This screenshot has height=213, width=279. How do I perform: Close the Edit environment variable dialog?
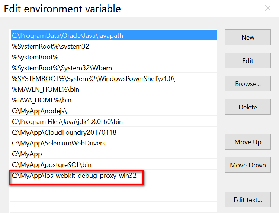[267, 8]
